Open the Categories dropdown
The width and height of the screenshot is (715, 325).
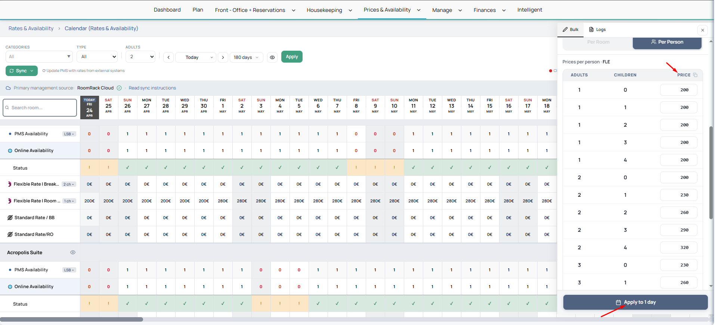39,57
